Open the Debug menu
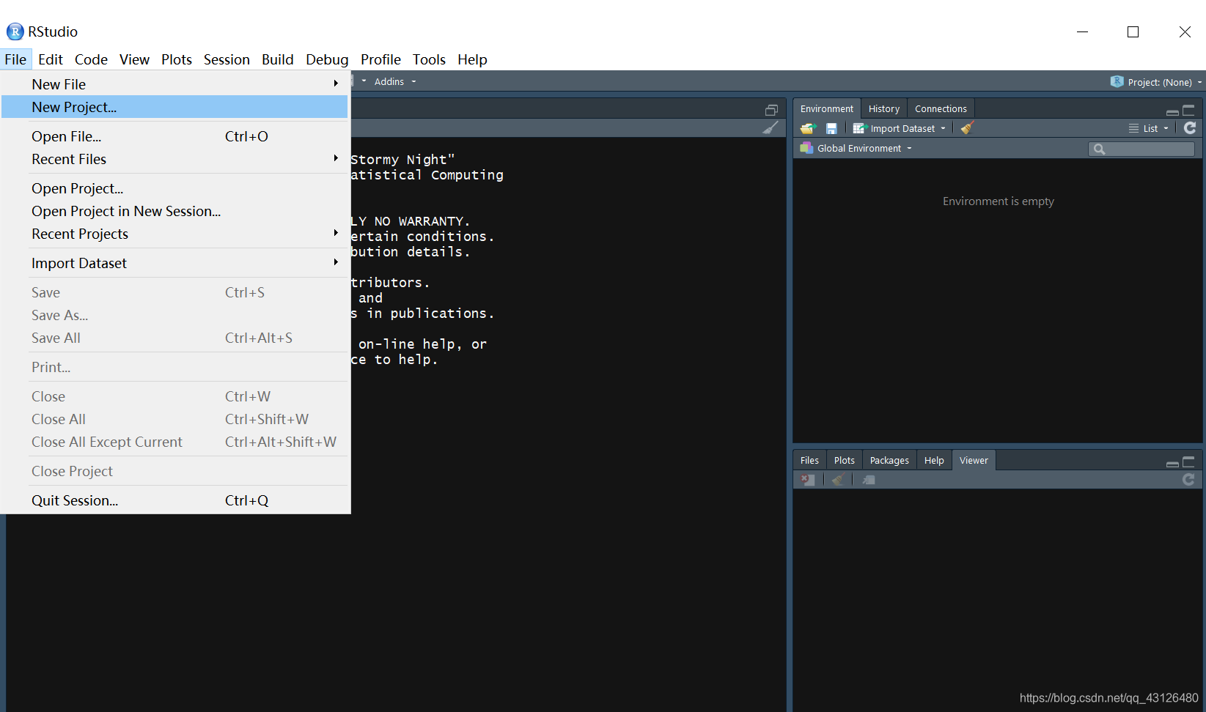Screen dimensions: 1206x712 pos(327,59)
